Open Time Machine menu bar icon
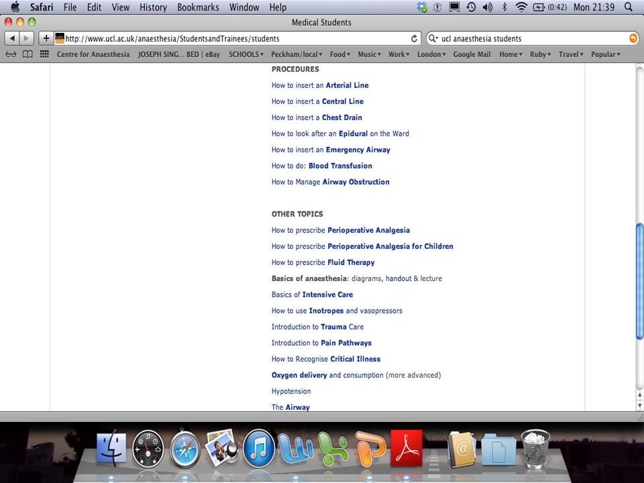The height and width of the screenshot is (483, 644). (471, 7)
